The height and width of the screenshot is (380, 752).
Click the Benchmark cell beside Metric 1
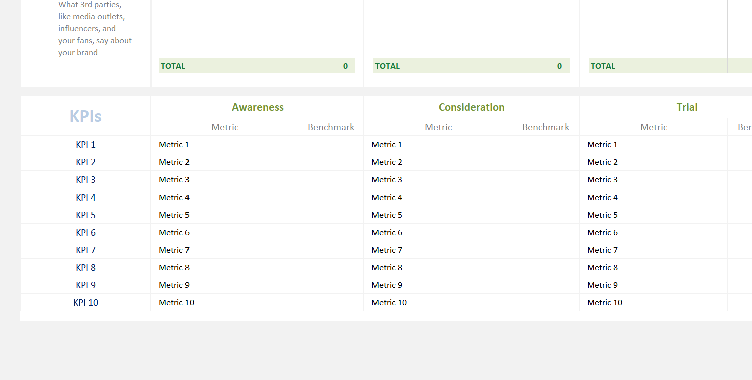pyautogui.click(x=330, y=144)
